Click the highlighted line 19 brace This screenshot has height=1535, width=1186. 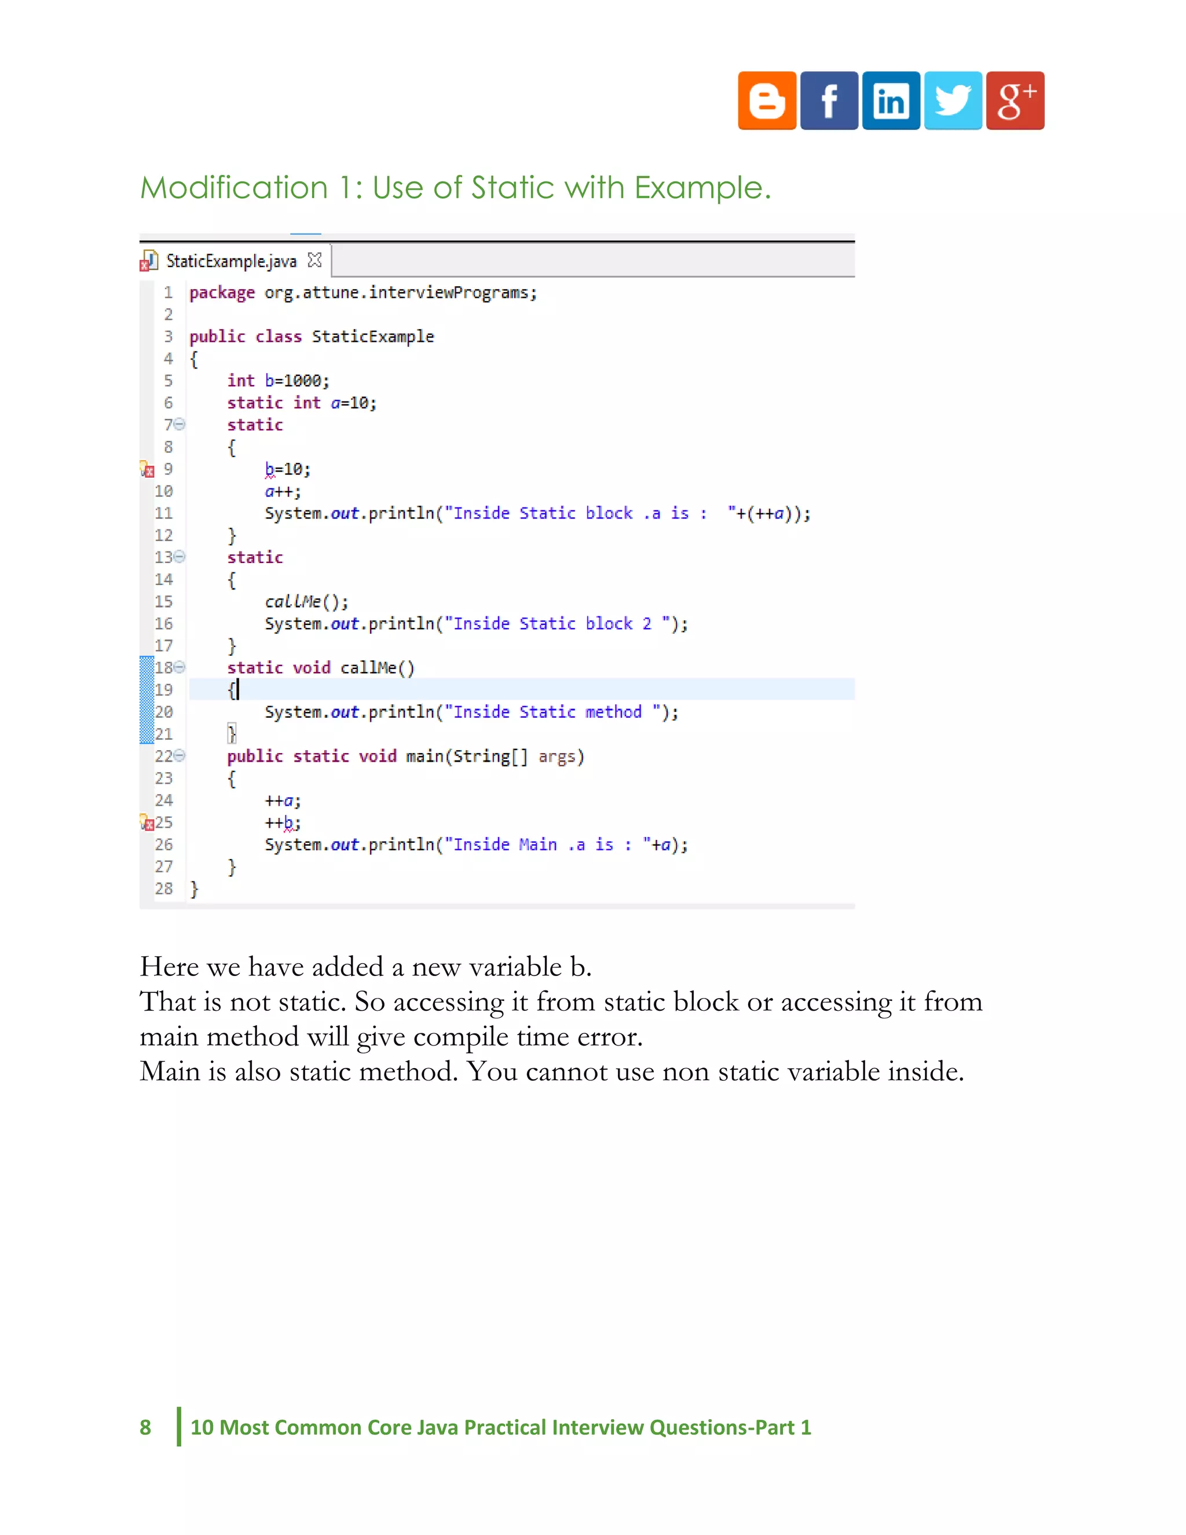point(232,690)
